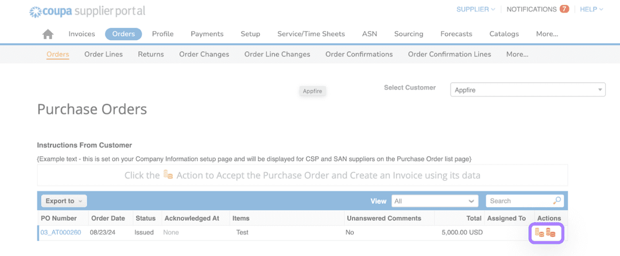The height and width of the screenshot is (256, 620).
Task: Open the Catalogs tab
Action: 504,34
